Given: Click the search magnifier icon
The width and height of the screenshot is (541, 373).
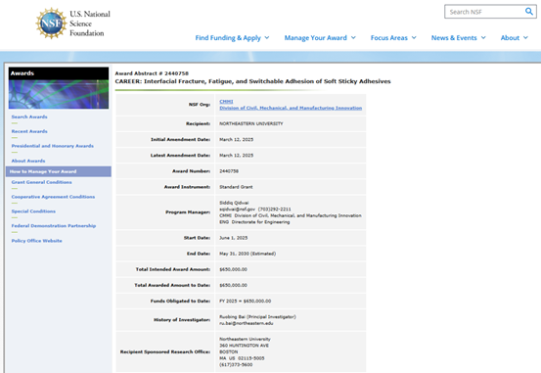Looking at the screenshot, I should 529,12.
